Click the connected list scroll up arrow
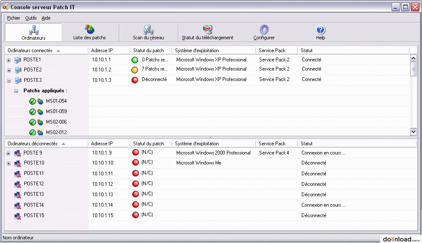This screenshot has height=243, width=422. click(414, 58)
